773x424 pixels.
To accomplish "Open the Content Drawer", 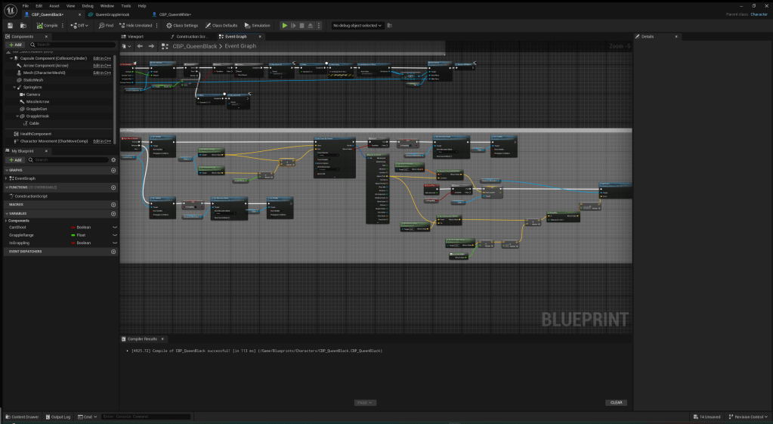I will [x=26, y=416].
